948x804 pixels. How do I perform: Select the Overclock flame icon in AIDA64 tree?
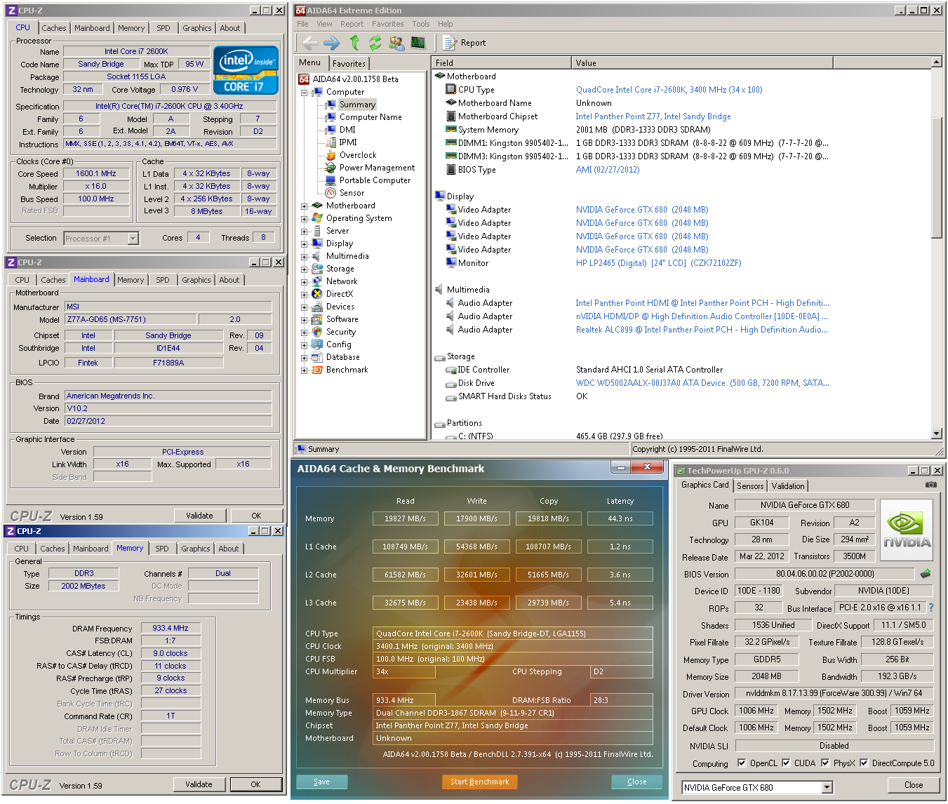[331, 155]
